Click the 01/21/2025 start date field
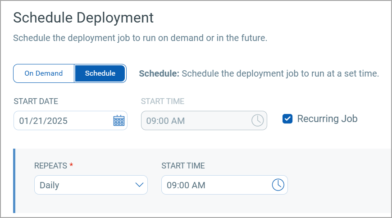 pos(63,121)
